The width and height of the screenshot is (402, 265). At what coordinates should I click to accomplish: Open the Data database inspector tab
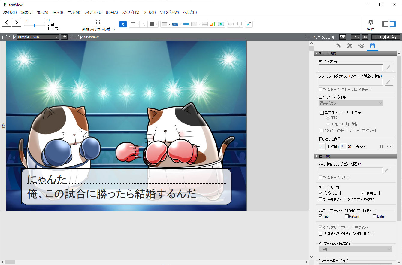(x=372, y=46)
